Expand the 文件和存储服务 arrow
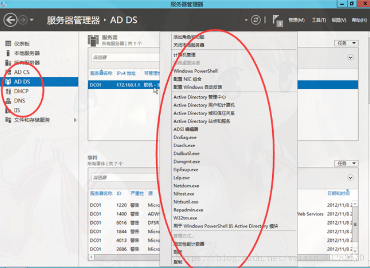This screenshot has width=370, height=268. (x=75, y=120)
